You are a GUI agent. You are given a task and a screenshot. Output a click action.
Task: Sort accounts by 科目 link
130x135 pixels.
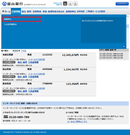tap(24, 51)
